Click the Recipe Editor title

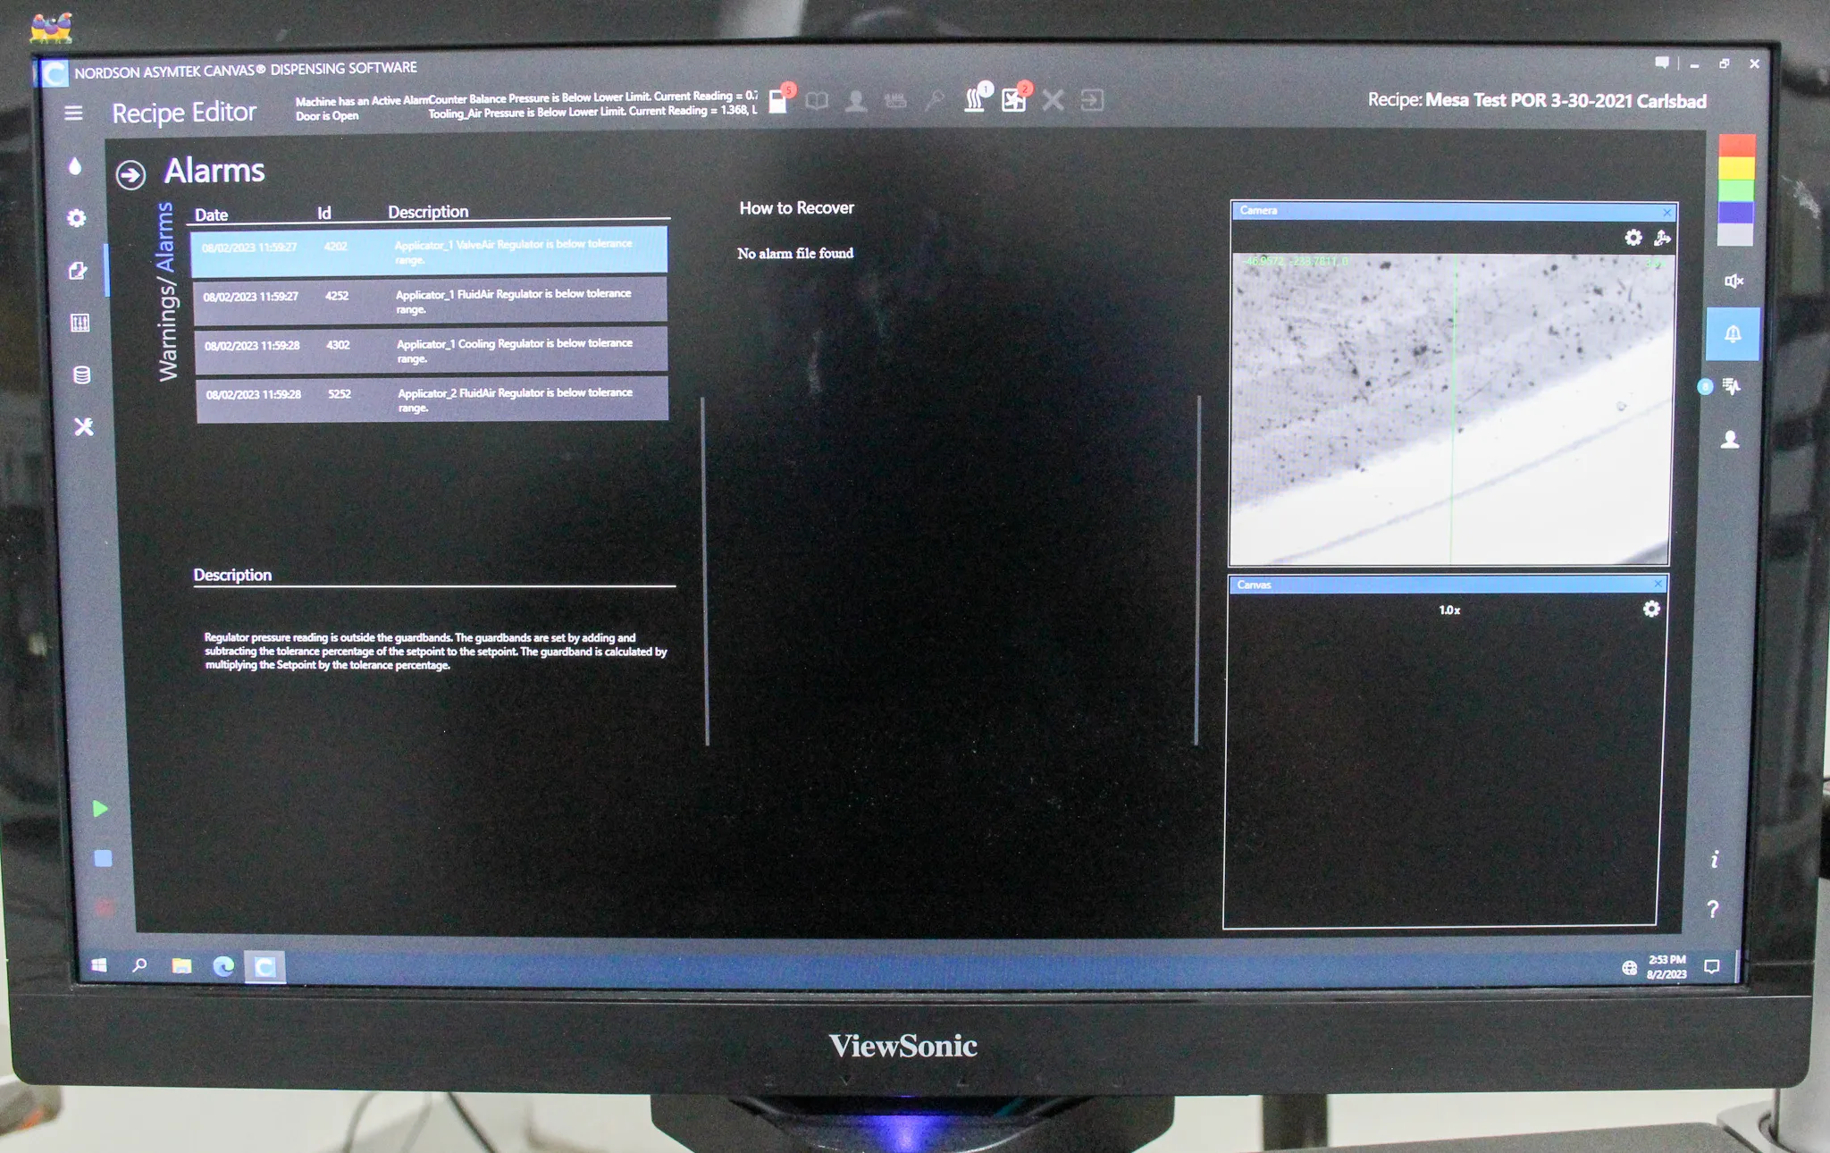[x=184, y=113]
